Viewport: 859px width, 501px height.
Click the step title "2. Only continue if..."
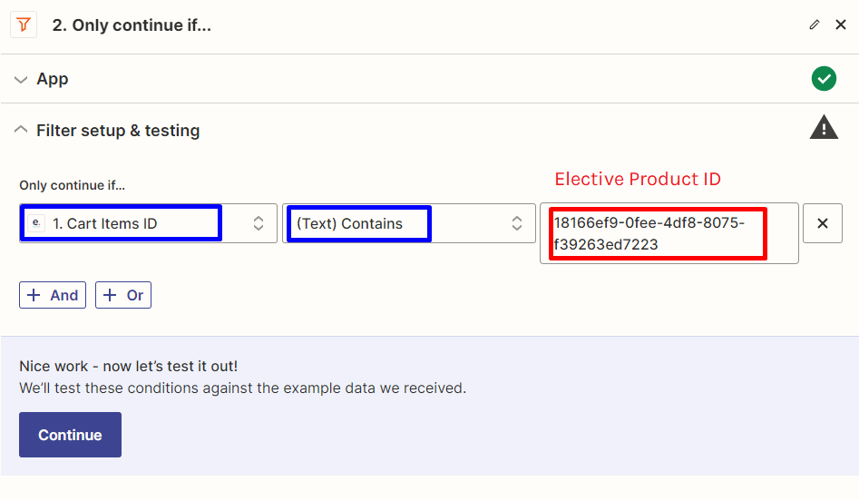132,25
